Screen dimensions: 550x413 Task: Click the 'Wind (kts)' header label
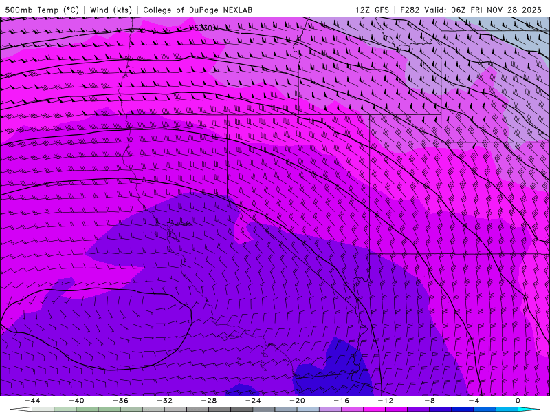(111, 10)
